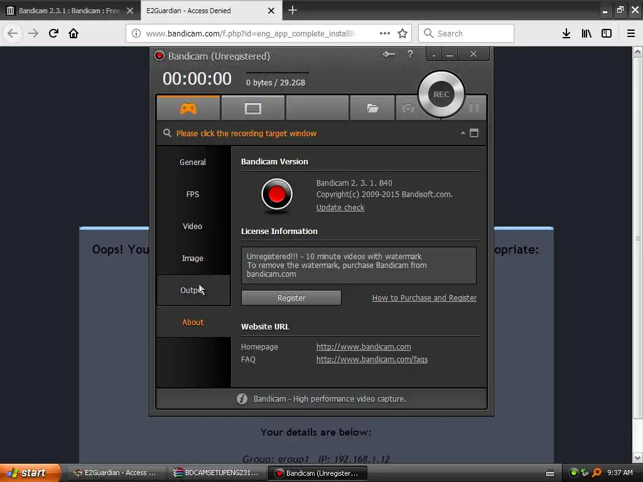Image resolution: width=643 pixels, height=482 pixels.
Task: Switch to the Bandicam 2.3.1 browser tab
Action: [x=70, y=11]
